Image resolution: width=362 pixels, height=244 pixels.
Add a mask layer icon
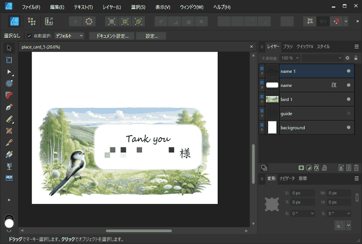(301, 168)
